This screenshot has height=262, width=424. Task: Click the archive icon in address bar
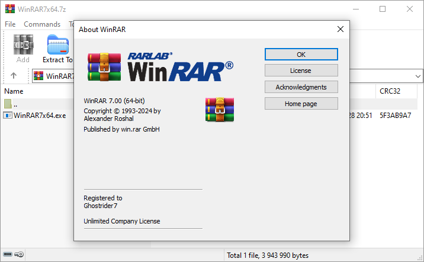tap(38, 76)
